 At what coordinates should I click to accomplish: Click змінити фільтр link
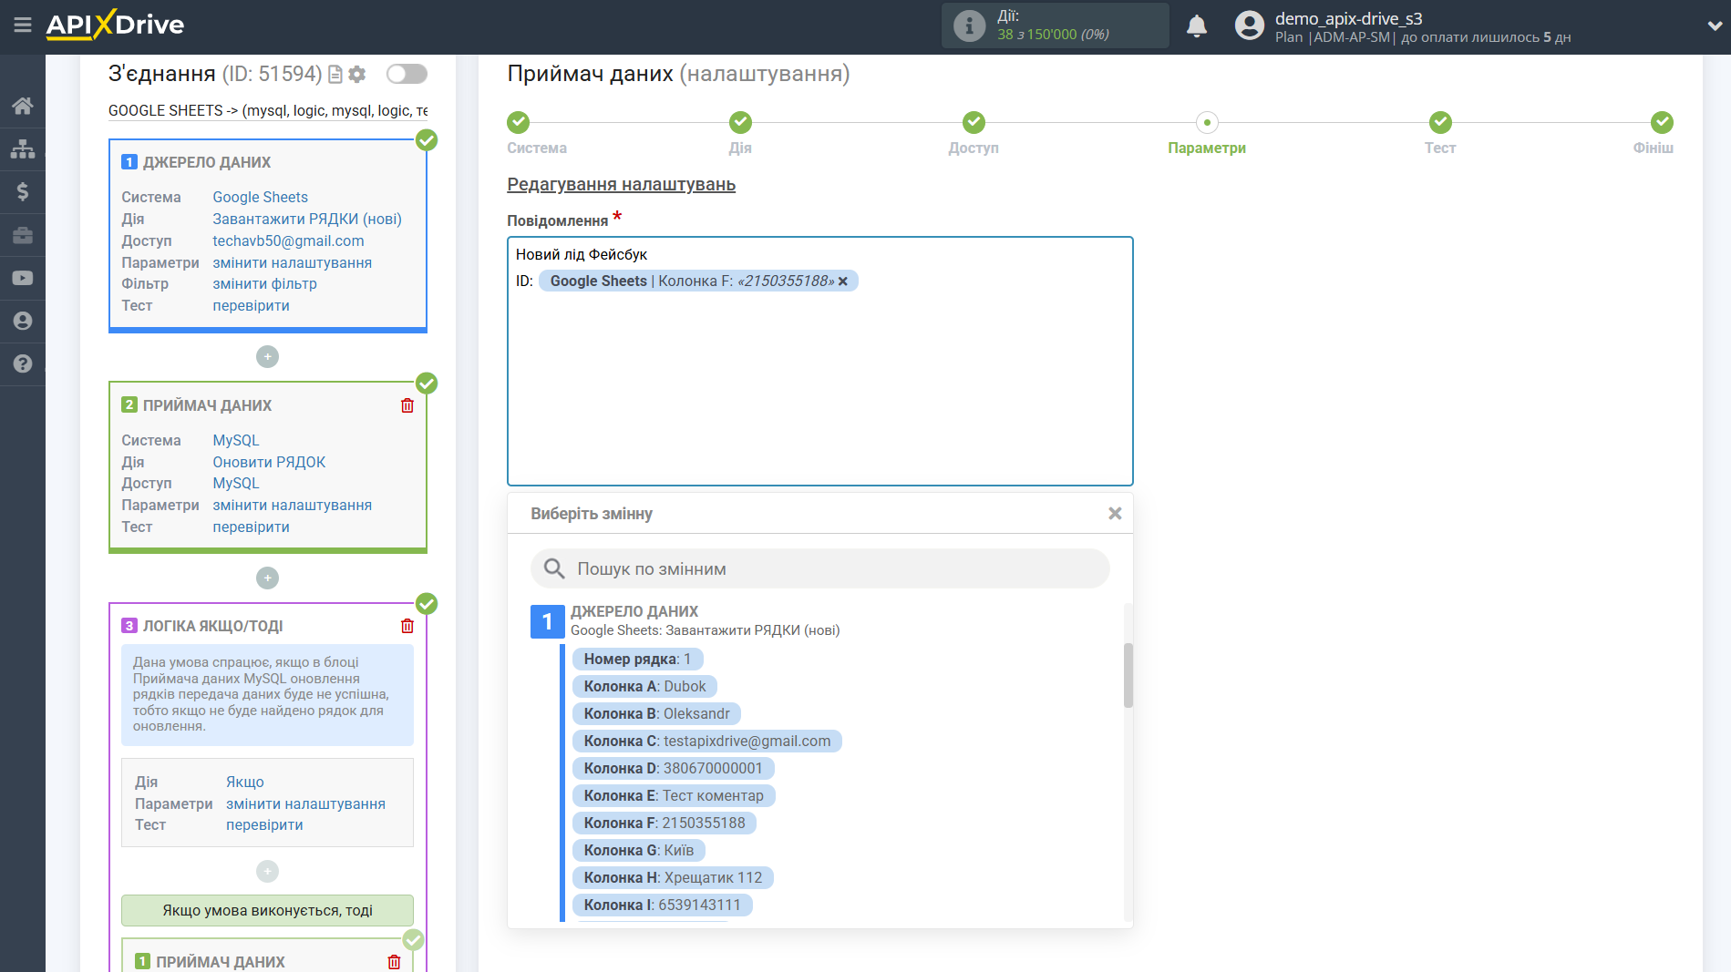tap(264, 283)
